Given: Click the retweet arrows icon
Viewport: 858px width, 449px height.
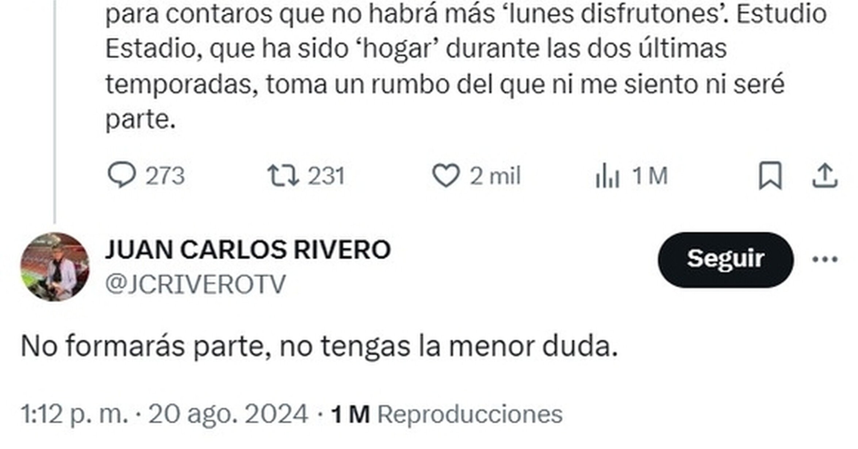Looking at the screenshot, I should coord(283,175).
